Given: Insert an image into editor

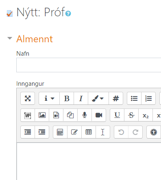Looking at the screenshot, I should 42,115.
